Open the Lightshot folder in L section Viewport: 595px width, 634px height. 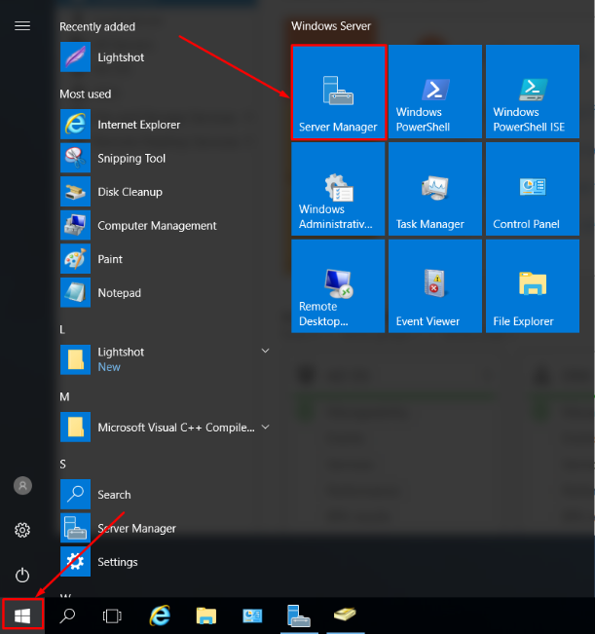(165, 359)
